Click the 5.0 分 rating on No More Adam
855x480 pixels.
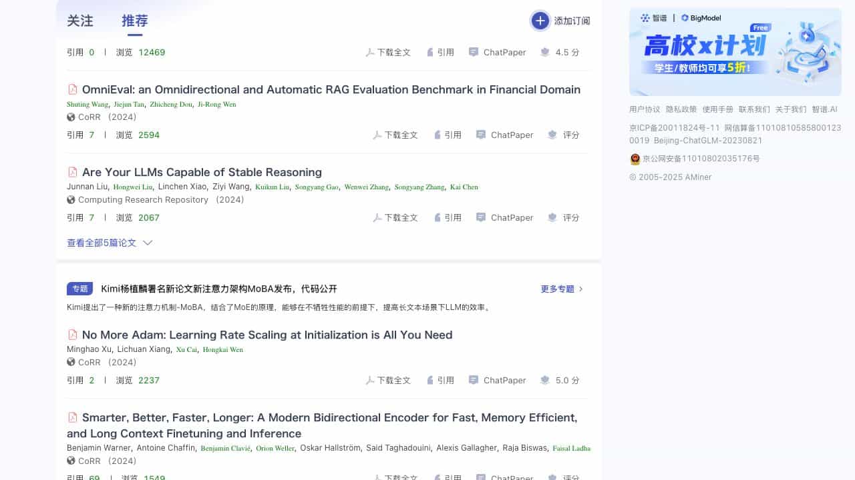(x=560, y=380)
